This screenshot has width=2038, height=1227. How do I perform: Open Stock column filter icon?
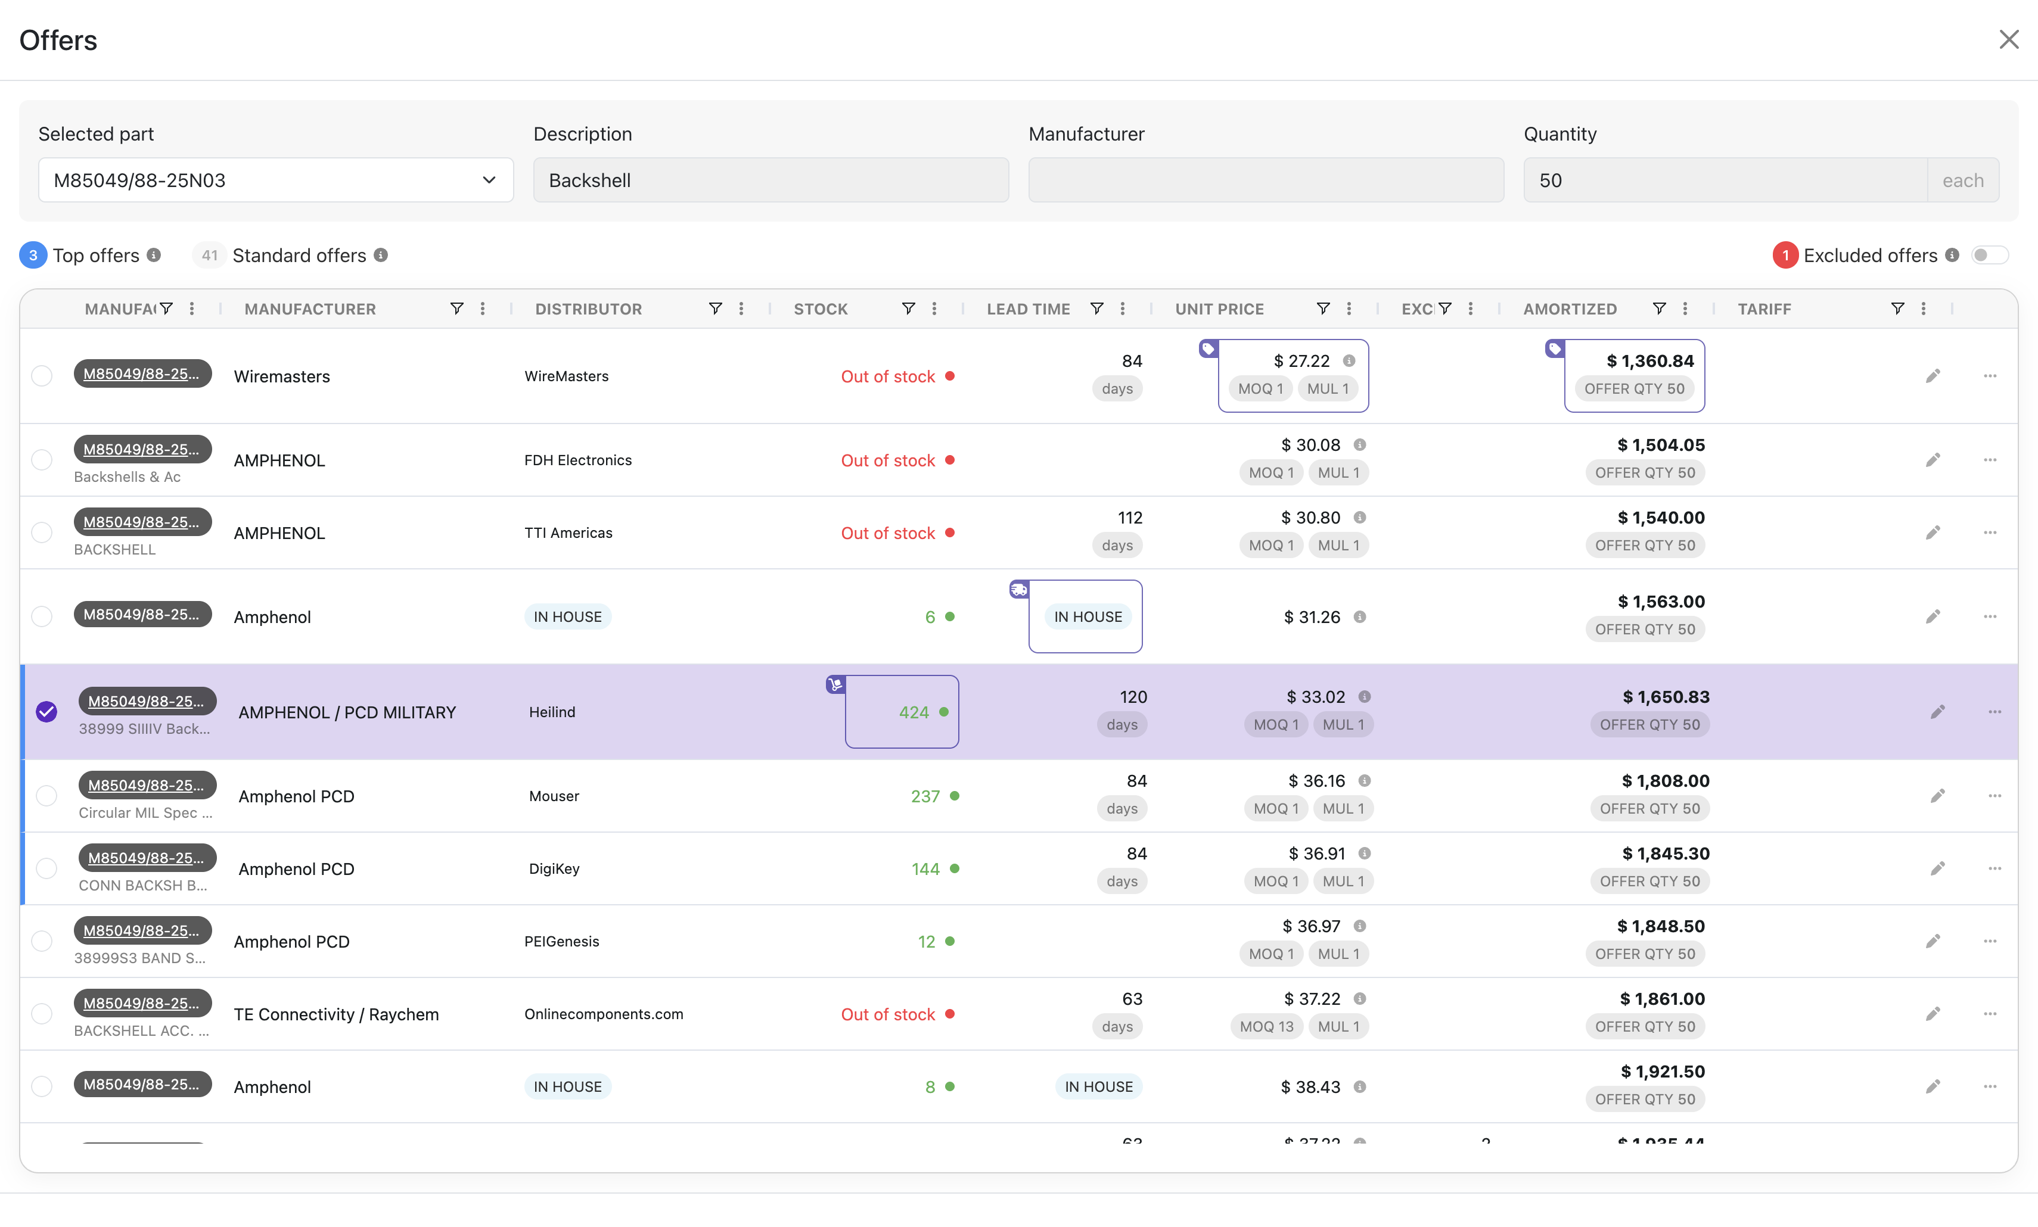[908, 309]
